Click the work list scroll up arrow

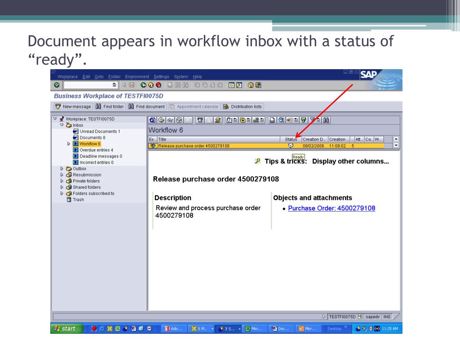(x=396, y=139)
